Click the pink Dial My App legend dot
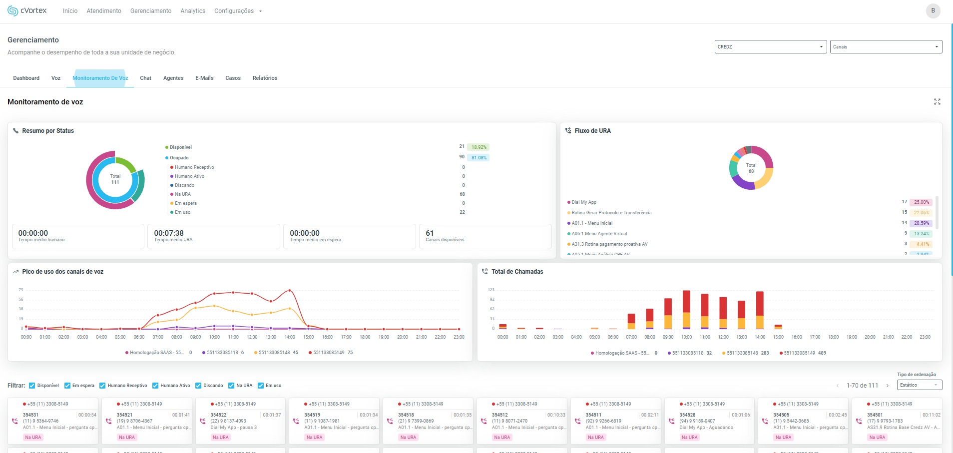This screenshot has width=953, height=453. (568, 202)
